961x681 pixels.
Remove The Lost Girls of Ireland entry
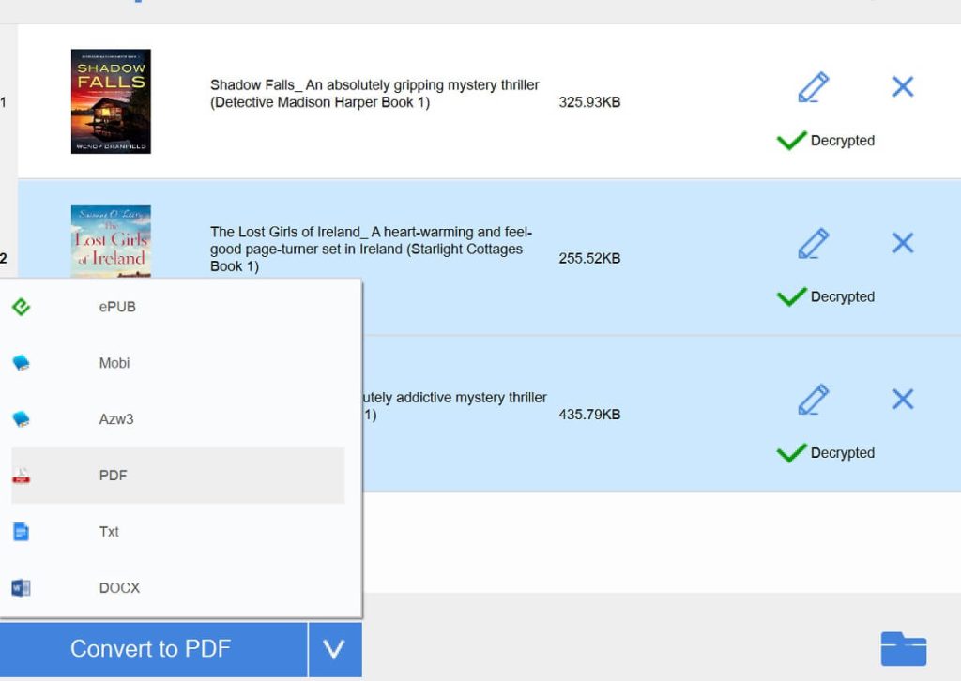click(902, 242)
